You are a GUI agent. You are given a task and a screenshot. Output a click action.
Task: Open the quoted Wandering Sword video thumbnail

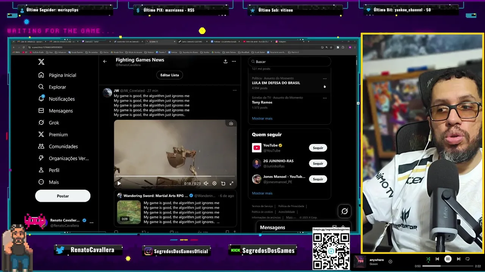pos(129,212)
